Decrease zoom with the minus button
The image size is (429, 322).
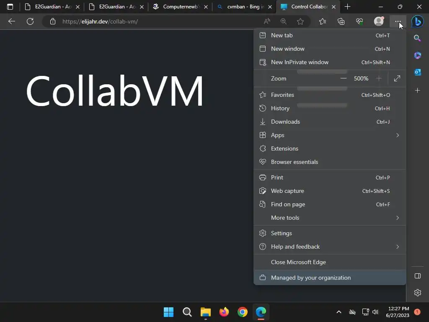[x=344, y=78]
